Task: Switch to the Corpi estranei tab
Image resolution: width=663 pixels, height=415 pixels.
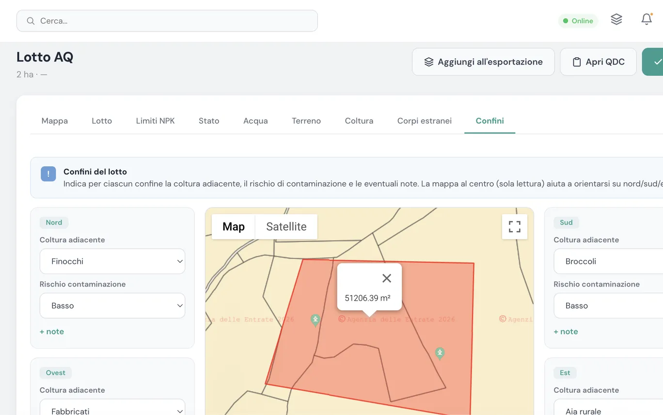Action: click(x=425, y=121)
